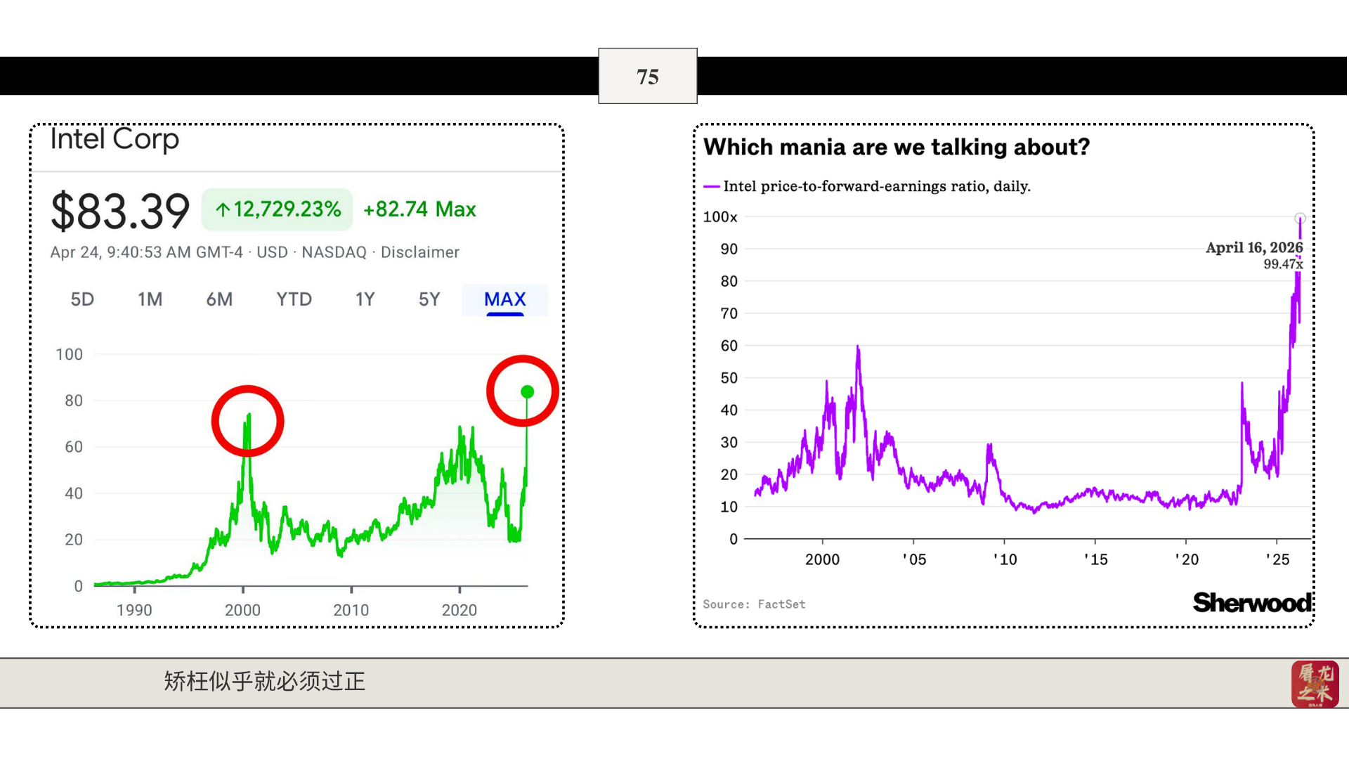This screenshot has width=1349, height=759.
Task: Pick the 5Y time range
Action: pyautogui.click(x=429, y=299)
